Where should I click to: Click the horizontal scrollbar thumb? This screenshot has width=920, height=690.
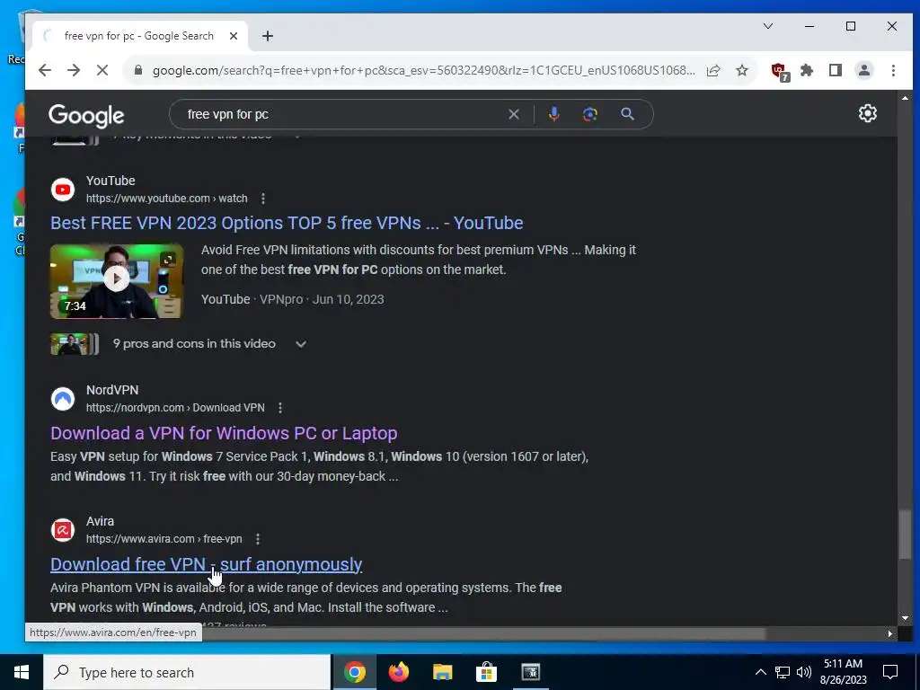(482, 633)
